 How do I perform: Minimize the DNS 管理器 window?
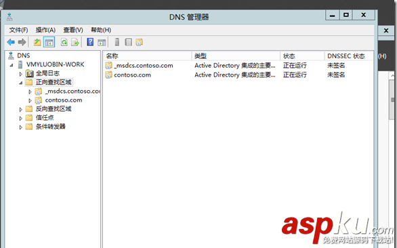[332, 15]
